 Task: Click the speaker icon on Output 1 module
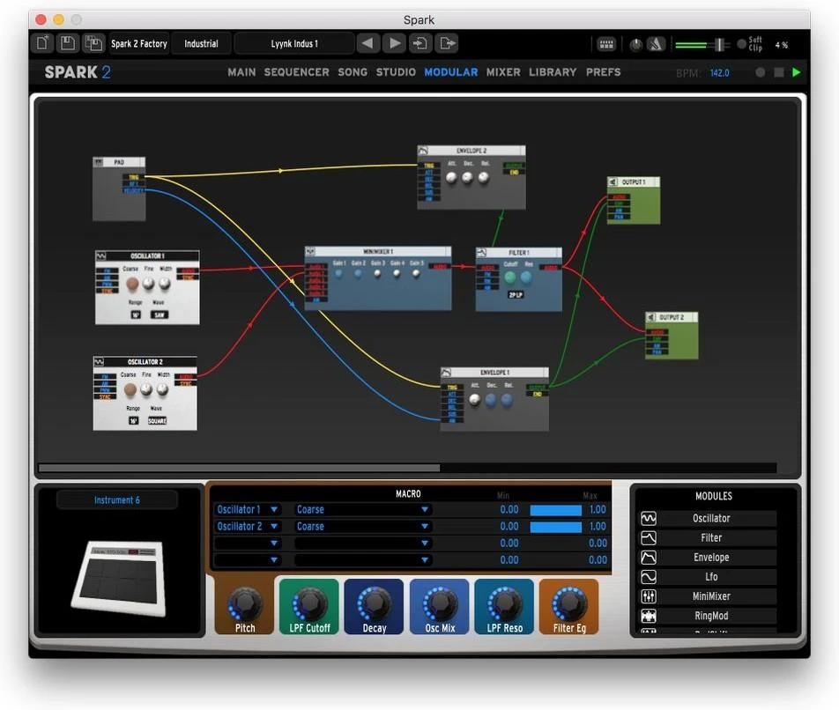click(613, 182)
